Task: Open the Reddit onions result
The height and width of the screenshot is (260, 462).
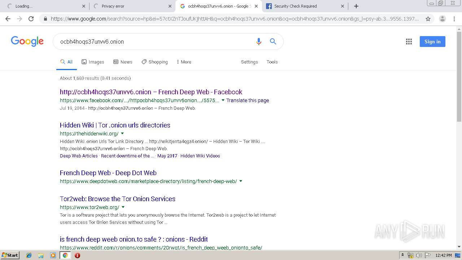Action: (x=134, y=239)
